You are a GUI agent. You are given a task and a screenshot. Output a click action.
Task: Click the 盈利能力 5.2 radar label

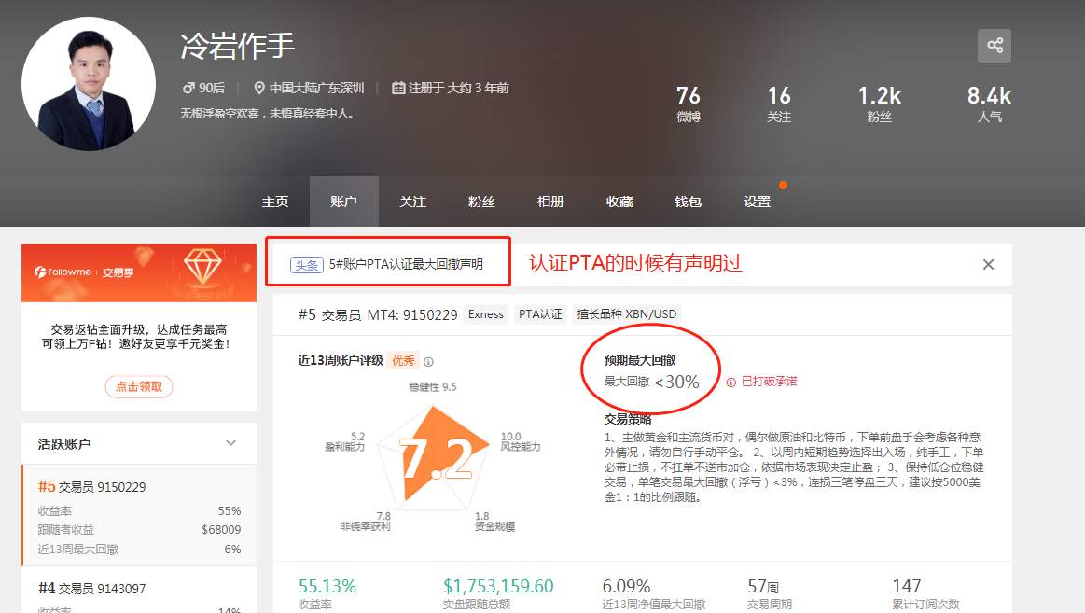click(344, 441)
